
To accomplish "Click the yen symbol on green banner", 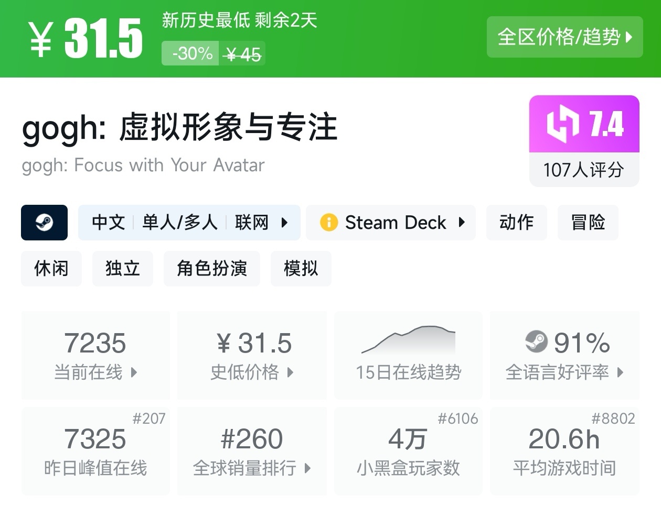I will click(40, 40).
